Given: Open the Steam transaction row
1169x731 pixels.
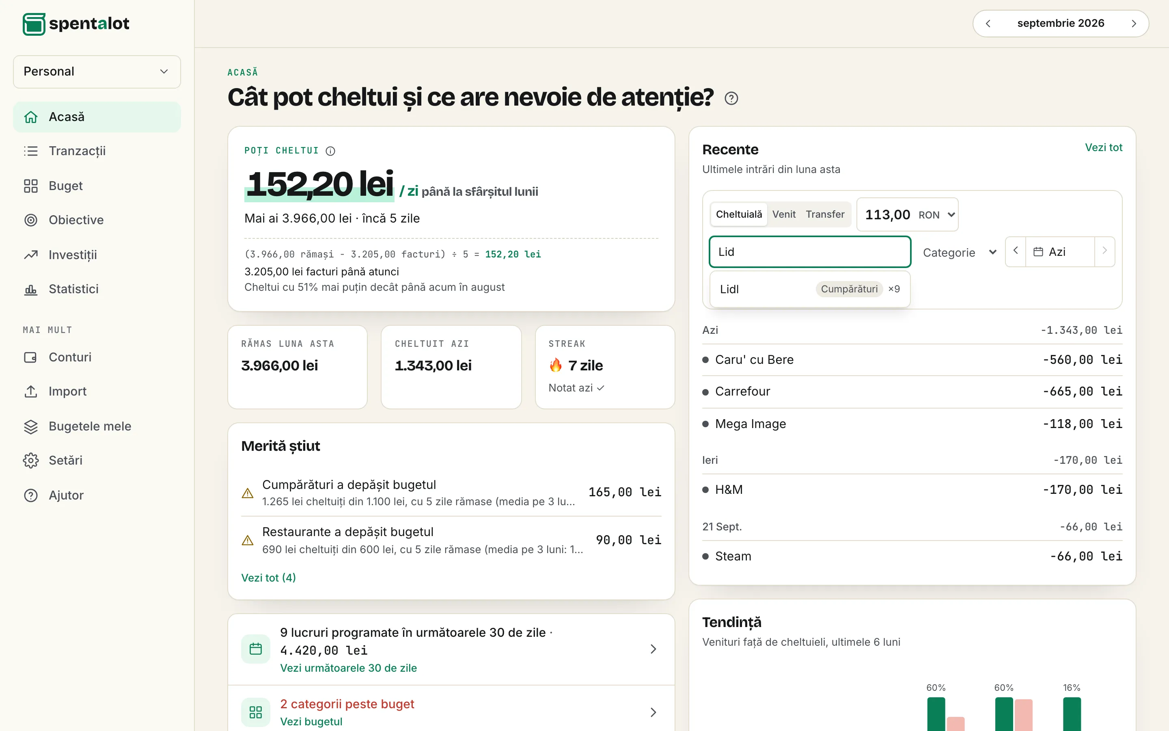Looking at the screenshot, I should click(912, 556).
